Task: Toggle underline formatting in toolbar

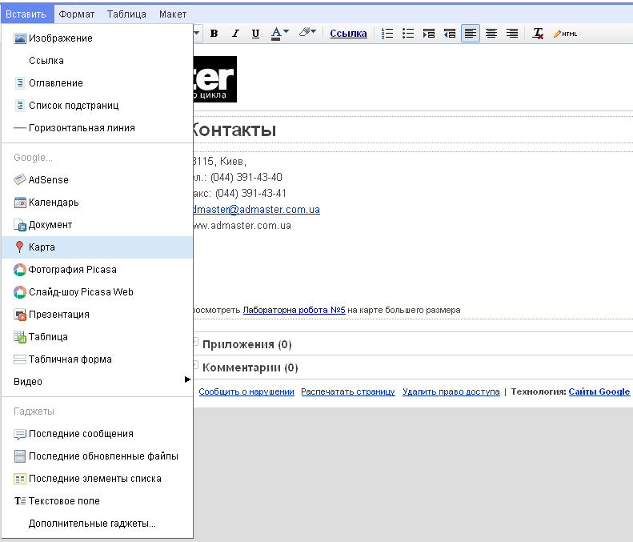Action: 255,34
